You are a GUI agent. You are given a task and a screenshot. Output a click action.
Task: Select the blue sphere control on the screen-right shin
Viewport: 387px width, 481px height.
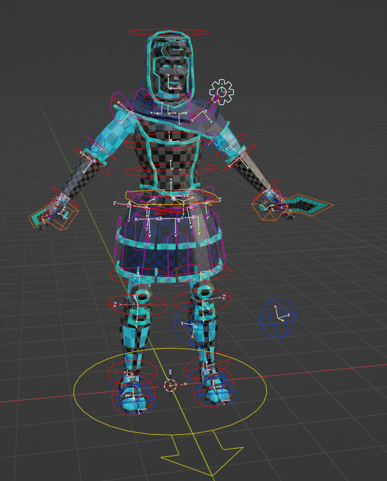[x=194, y=325]
